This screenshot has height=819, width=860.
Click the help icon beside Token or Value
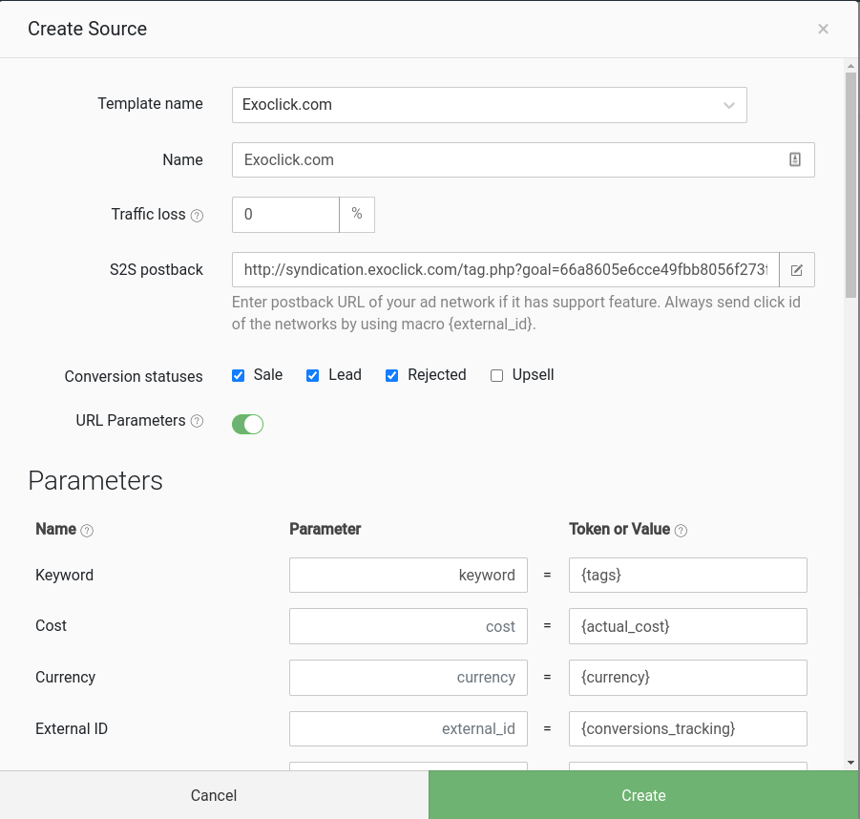pos(681,531)
